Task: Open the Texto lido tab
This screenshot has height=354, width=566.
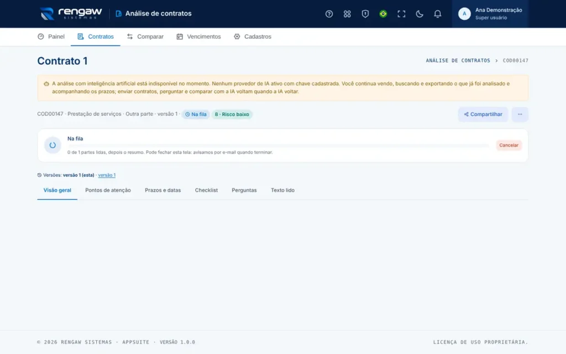Action: 282,190
